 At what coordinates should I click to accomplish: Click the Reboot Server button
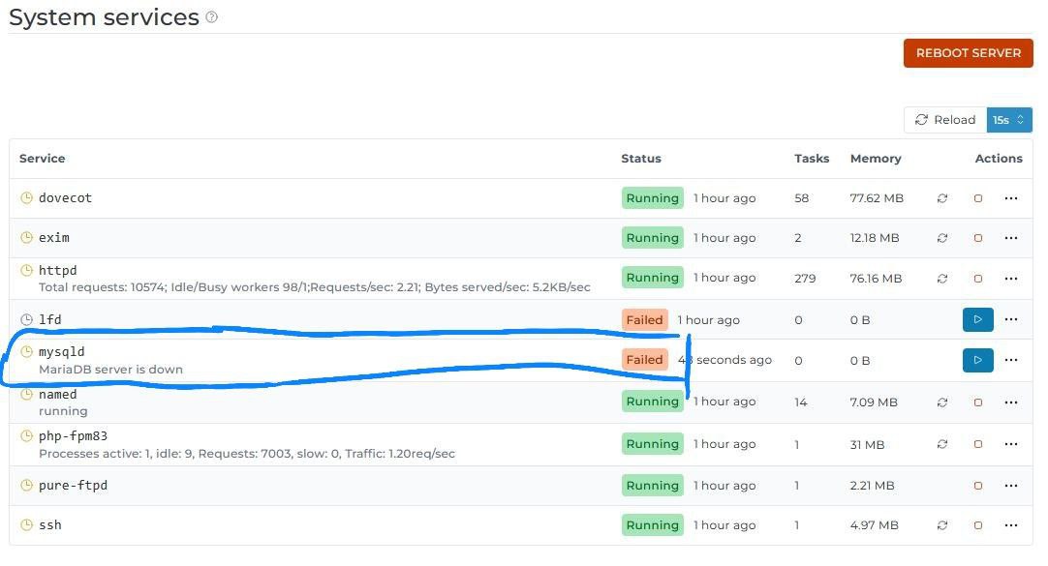[968, 53]
